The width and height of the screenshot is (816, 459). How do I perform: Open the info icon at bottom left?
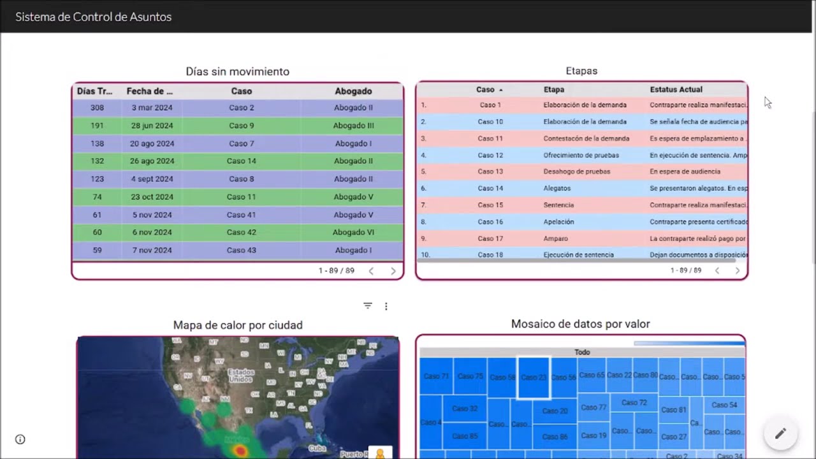(20, 439)
